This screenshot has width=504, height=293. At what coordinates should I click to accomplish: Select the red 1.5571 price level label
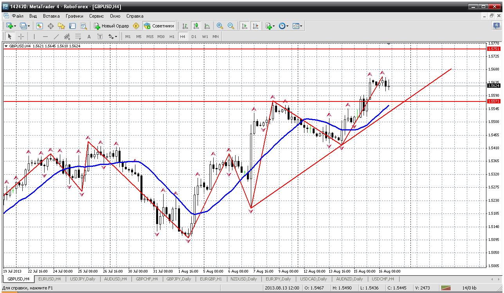pos(494,101)
